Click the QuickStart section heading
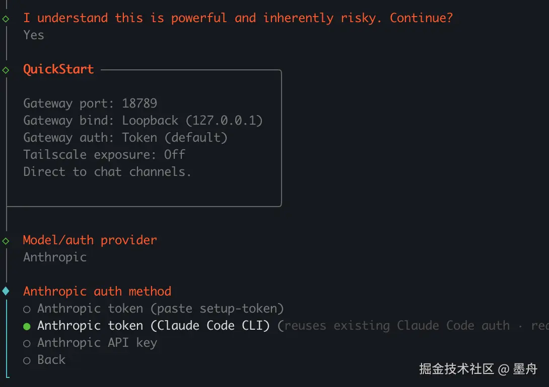Viewport: 549px width, 387px height. click(58, 69)
